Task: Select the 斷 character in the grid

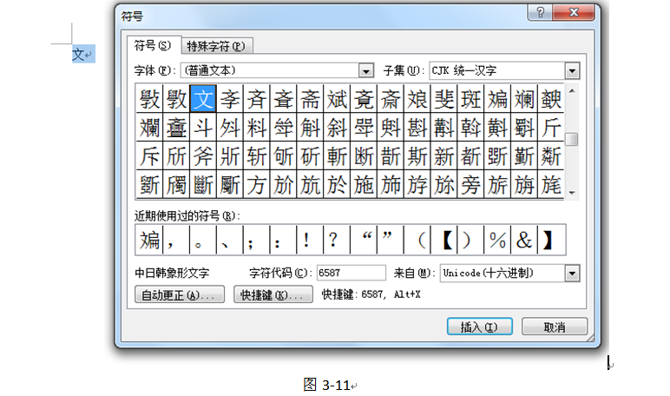Action: (x=203, y=185)
